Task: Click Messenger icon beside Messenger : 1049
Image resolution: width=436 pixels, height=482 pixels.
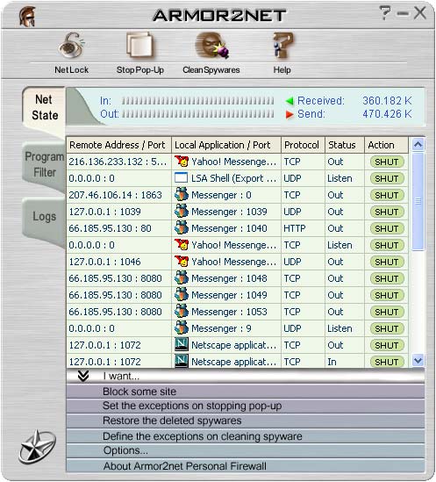Action: (x=181, y=294)
